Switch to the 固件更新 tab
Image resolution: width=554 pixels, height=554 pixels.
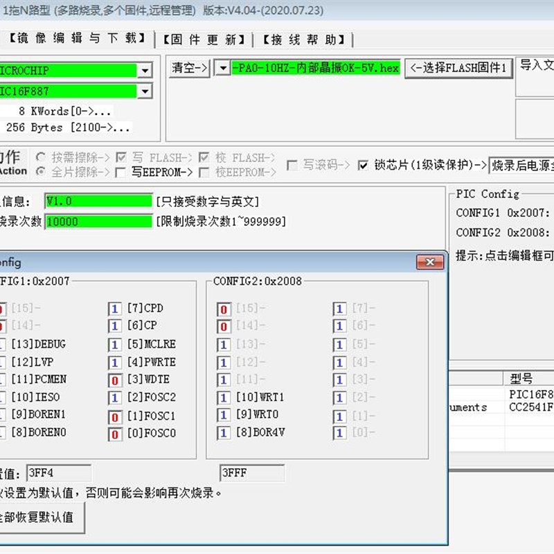204,39
